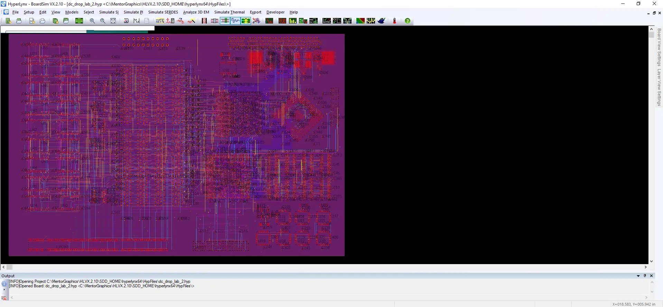The width and height of the screenshot is (663, 307).
Task: Click the blue info filter icon in Output
Action: [4, 284]
